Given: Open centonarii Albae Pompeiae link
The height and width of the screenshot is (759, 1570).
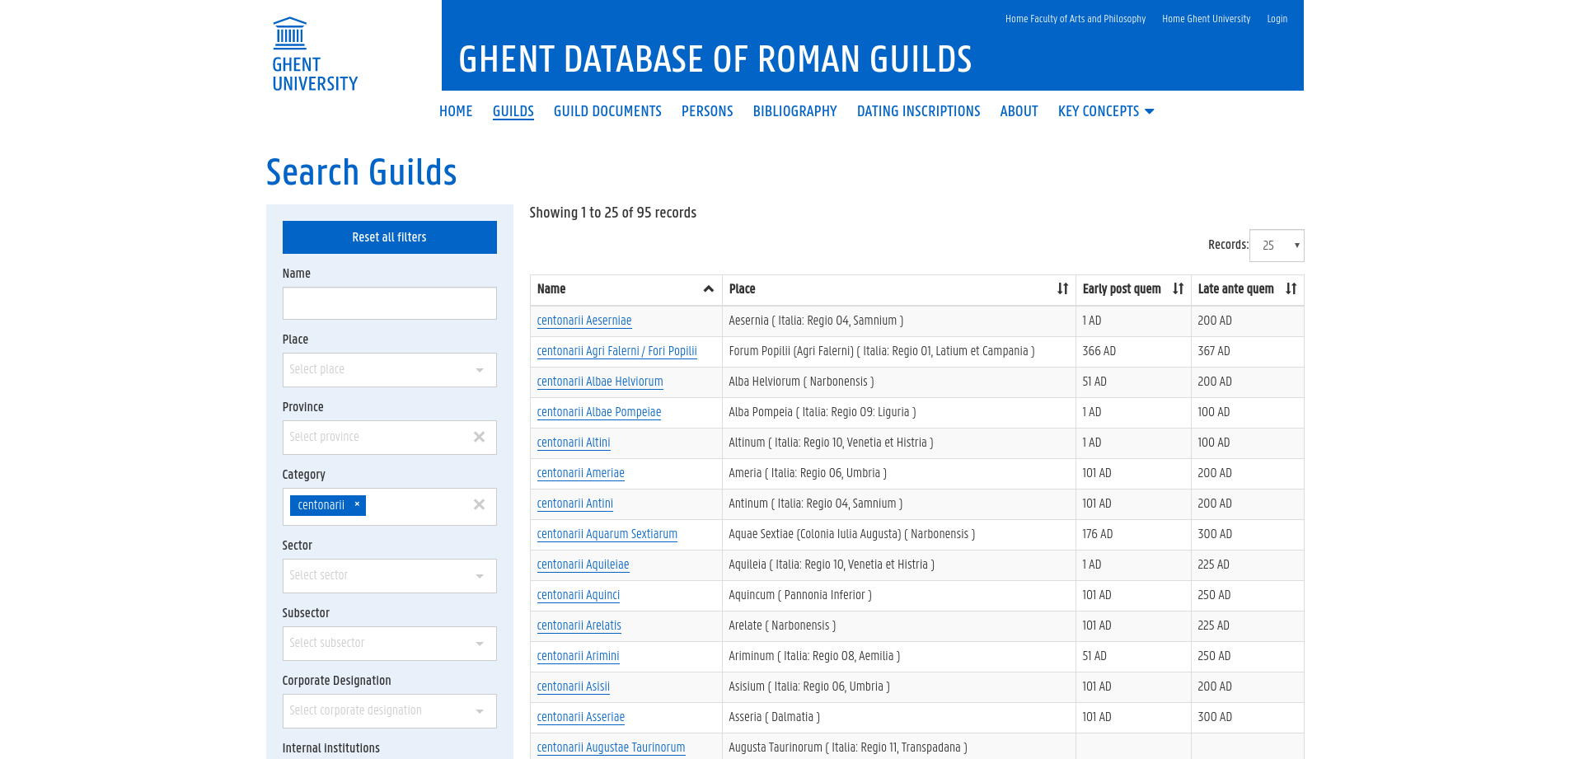Looking at the screenshot, I should click(599, 413).
